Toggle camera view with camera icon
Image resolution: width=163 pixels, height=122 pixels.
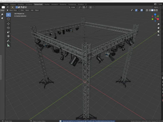tap(159, 32)
